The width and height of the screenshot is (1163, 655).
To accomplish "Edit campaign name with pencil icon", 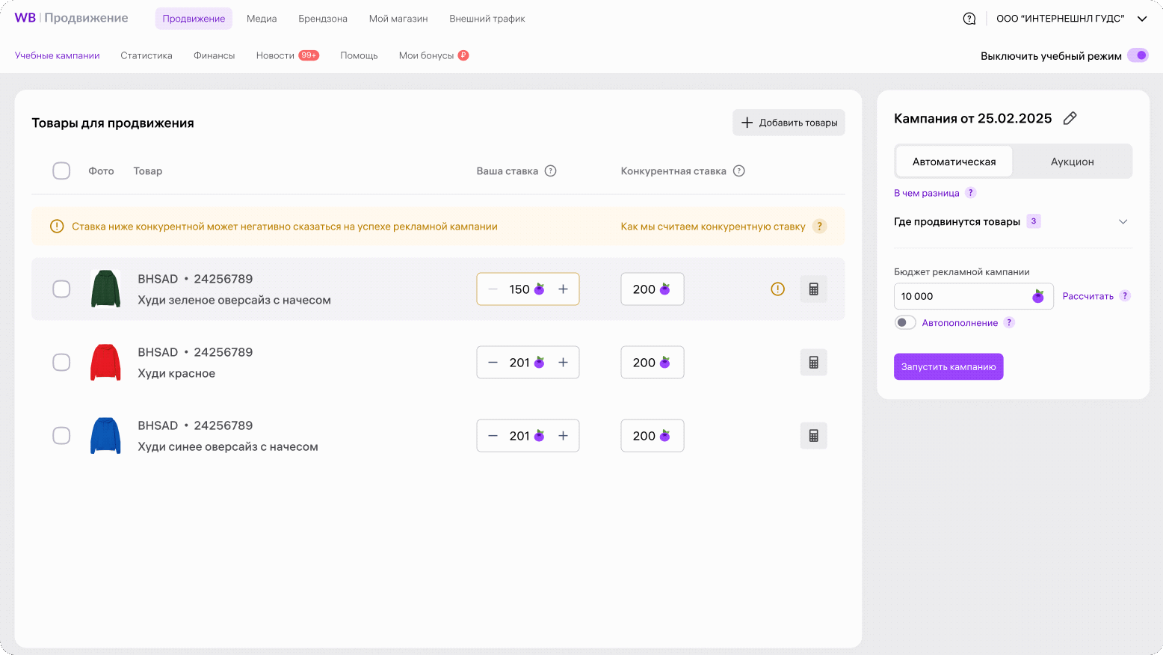I will pyautogui.click(x=1070, y=118).
